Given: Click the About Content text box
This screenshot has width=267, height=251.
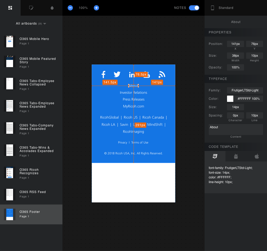Looking at the screenshot, I should click(x=236, y=130).
